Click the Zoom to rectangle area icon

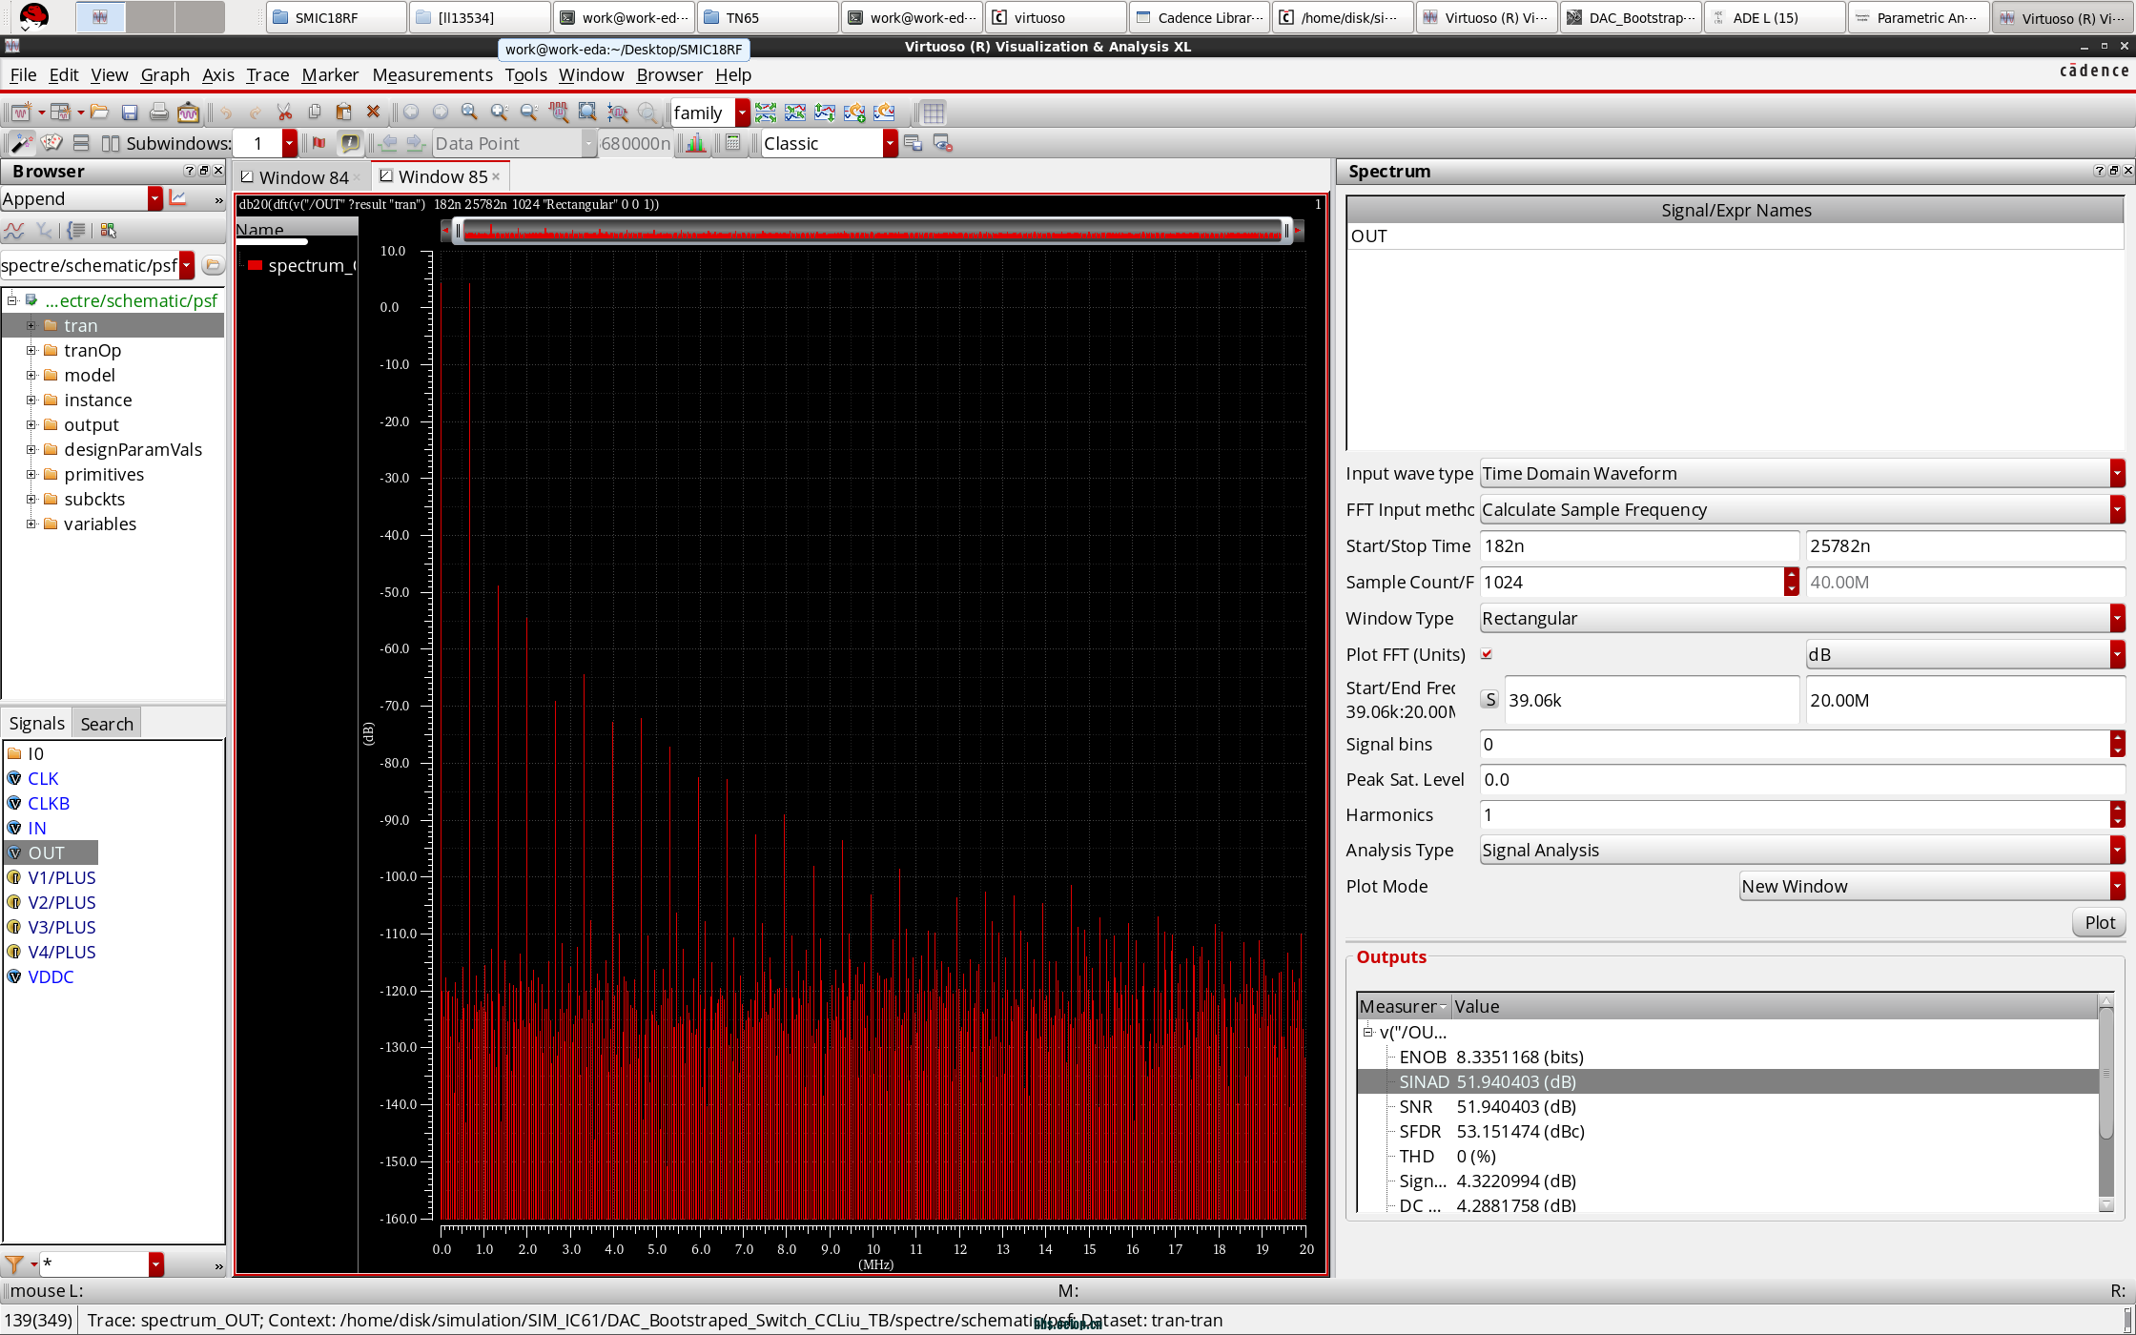click(x=588, y=113)
